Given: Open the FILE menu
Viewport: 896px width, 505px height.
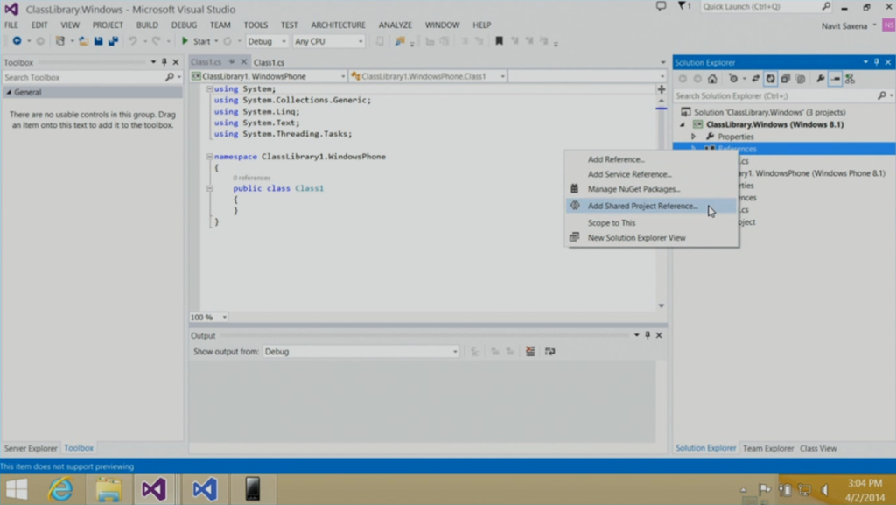Looking at the screenshot, I should pyautogui.click(x=10, y=25).
